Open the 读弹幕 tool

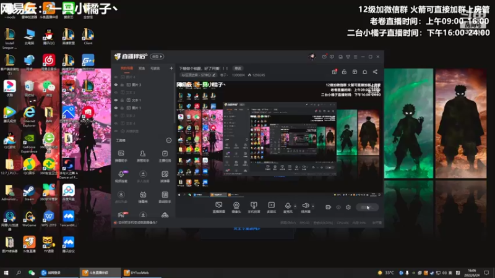coord(165,177)
